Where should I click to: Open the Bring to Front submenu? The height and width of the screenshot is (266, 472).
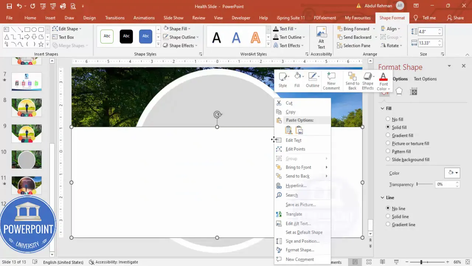302,167
